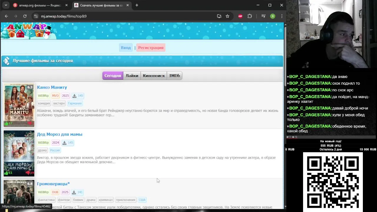
Task: Open the Chrome three-dot menu
Action: pos(282,16)
